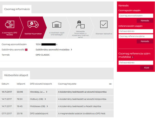Click the Termék label
Image resolution: width=155 pixels, height=118 pixels.
(x=6, y=55)
